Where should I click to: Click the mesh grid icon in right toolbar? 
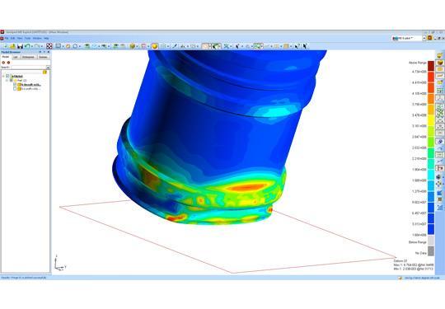click(439, 91)
